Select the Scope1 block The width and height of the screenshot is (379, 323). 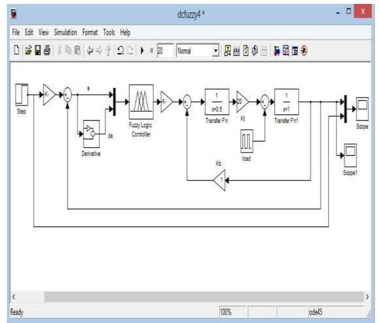point(350,155)
